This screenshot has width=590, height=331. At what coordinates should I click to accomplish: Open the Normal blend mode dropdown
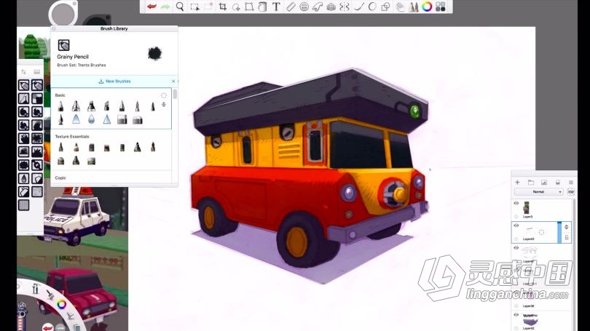click(538, 192)
